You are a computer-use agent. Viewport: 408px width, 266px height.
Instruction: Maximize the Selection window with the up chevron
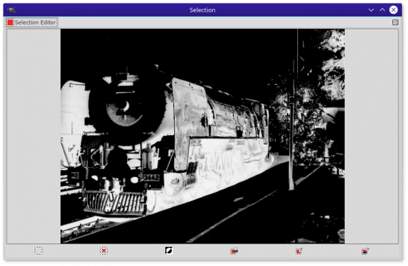point(382,10)
